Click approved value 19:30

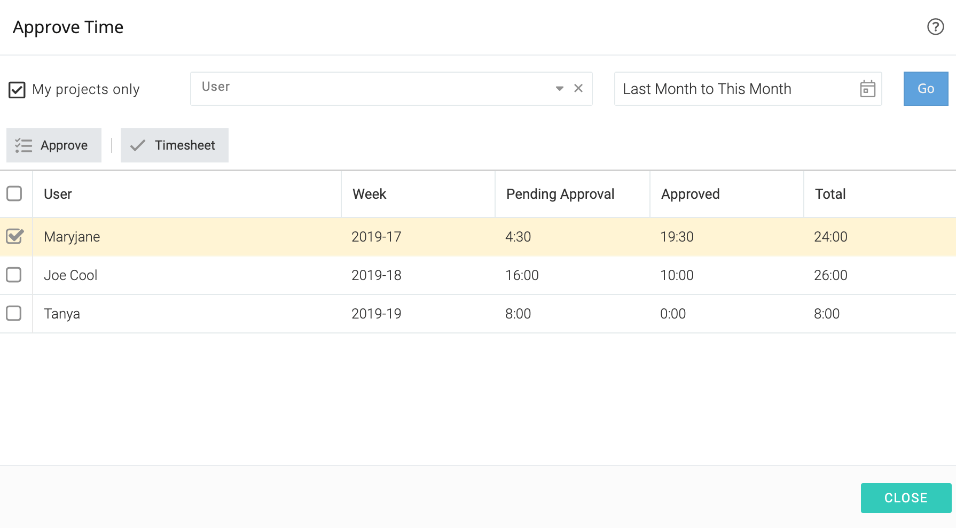coord(677,237)
